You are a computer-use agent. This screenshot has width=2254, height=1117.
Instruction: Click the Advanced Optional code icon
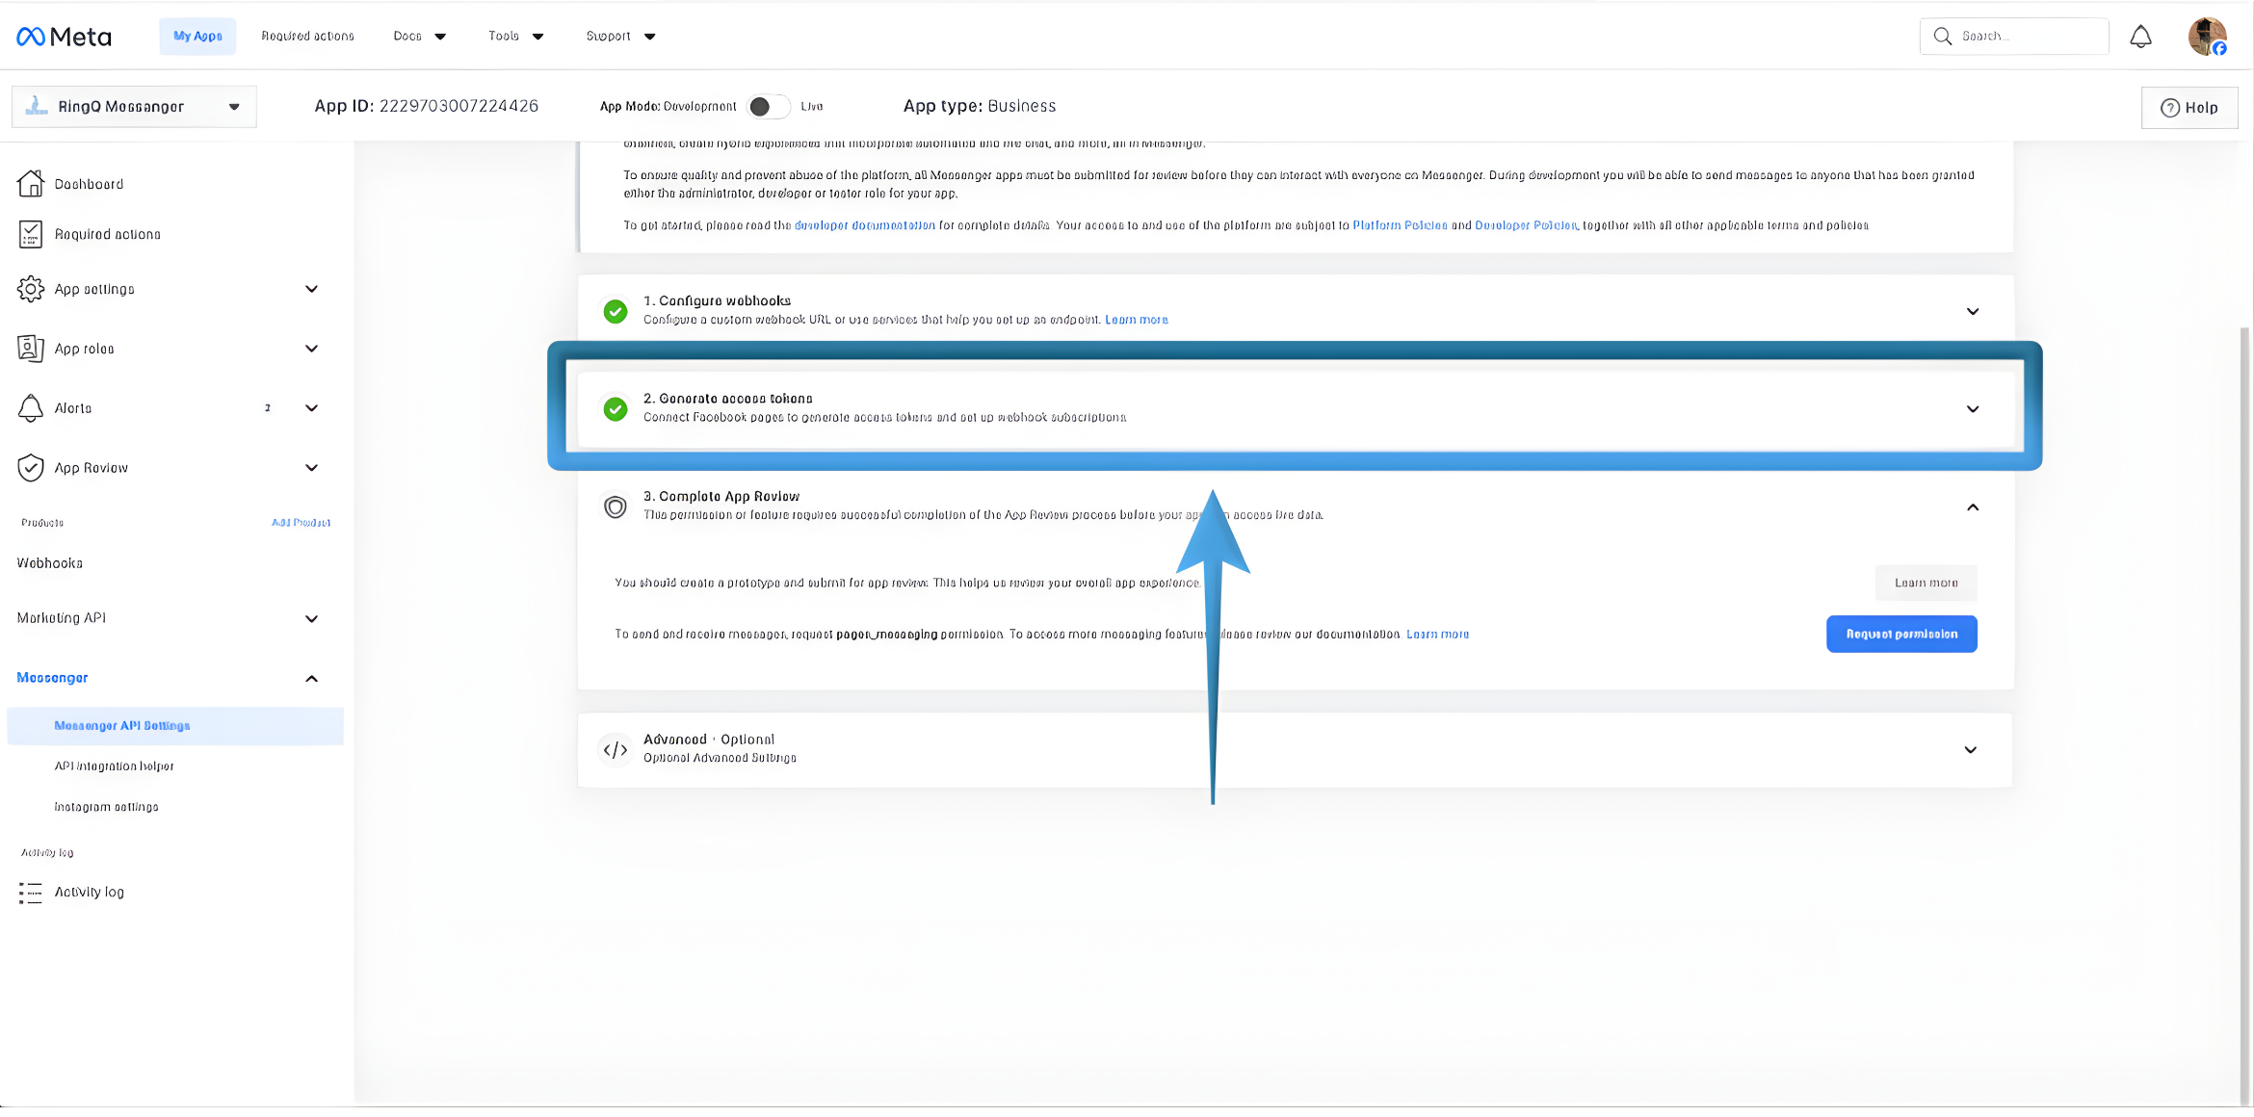click(616, 749)
